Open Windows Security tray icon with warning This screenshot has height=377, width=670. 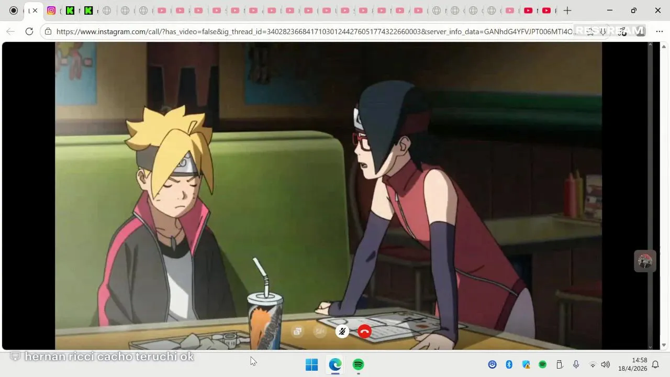click(526, 364)
